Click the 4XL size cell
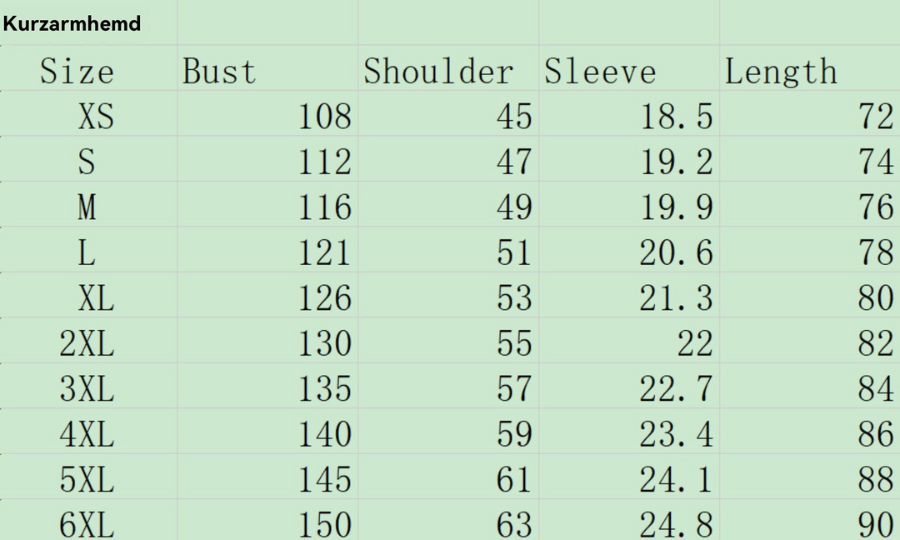The width and height of the screenshot is (900, 540). tap(88, 431)
